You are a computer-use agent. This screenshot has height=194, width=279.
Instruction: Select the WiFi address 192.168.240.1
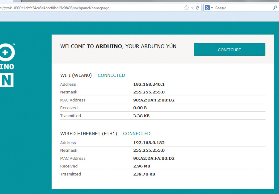[x=149, y=85]
